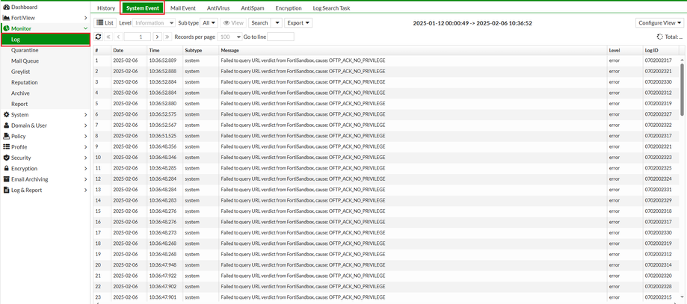Open the Log Search Task tab
Viewport: 687px width, 304px height.
331,8
